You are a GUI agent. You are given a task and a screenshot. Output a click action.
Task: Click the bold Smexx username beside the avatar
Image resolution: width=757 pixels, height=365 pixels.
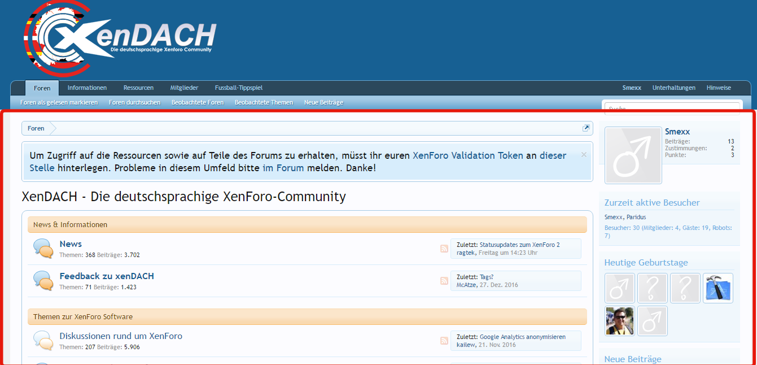[677, 132]
